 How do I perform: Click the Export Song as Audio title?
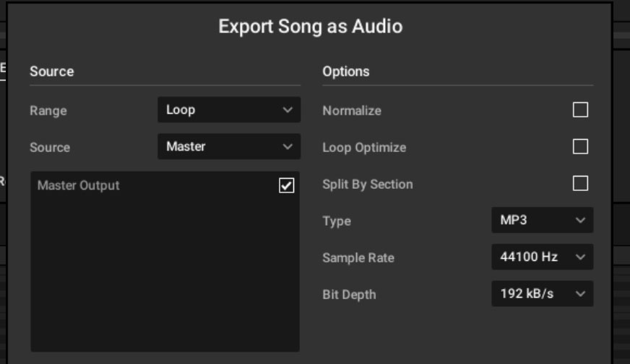(310, 27)
